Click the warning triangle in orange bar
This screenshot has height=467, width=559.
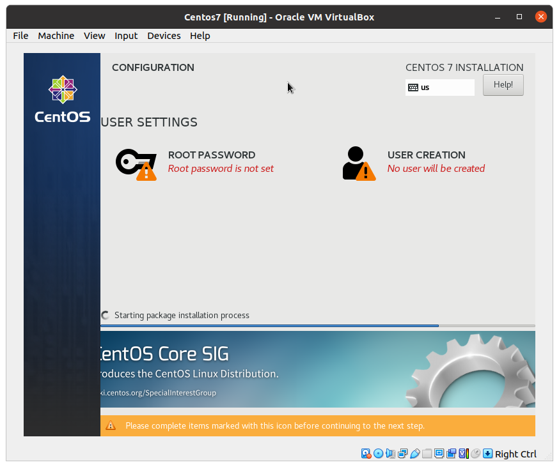tap(111, 425)
